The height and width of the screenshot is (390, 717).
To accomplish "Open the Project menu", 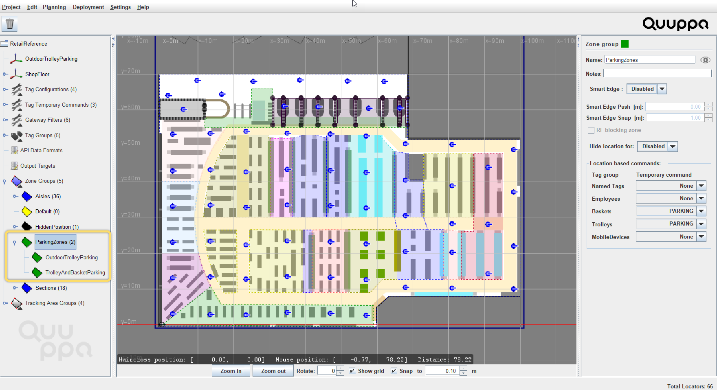I will coord(11,7).
